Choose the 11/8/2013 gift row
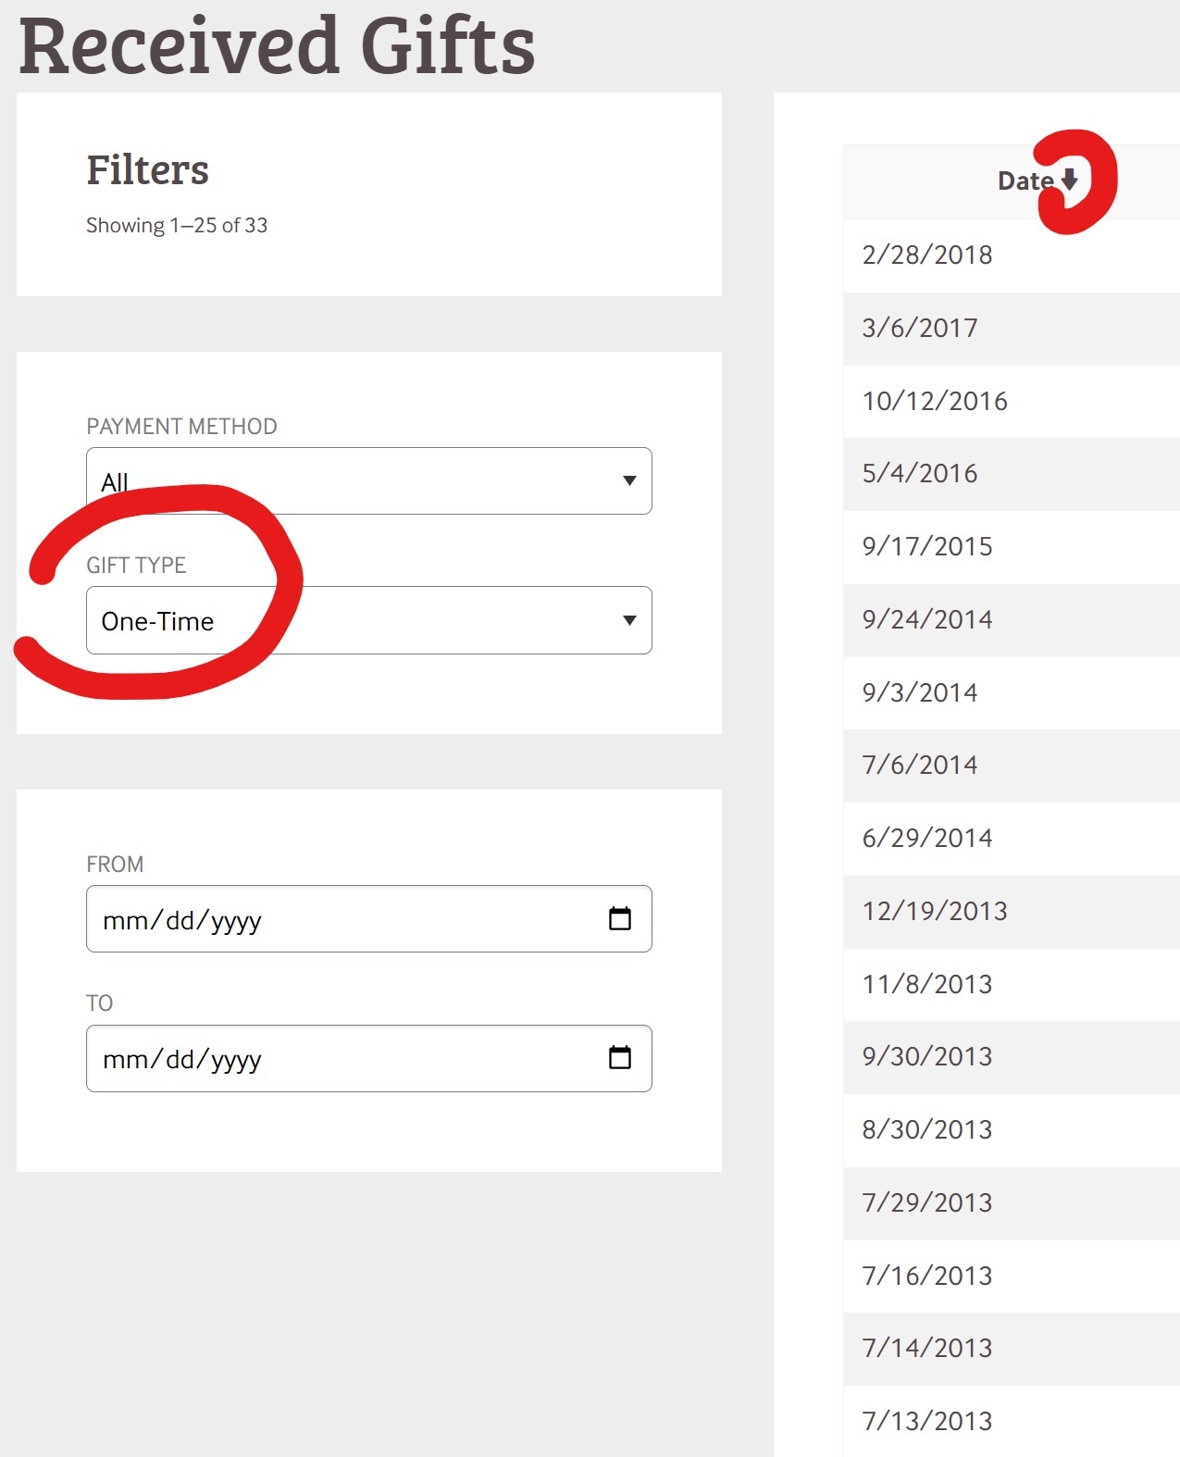Image resolution: width=1180 pixels, height=1457 pixels. tap(927, 984)
